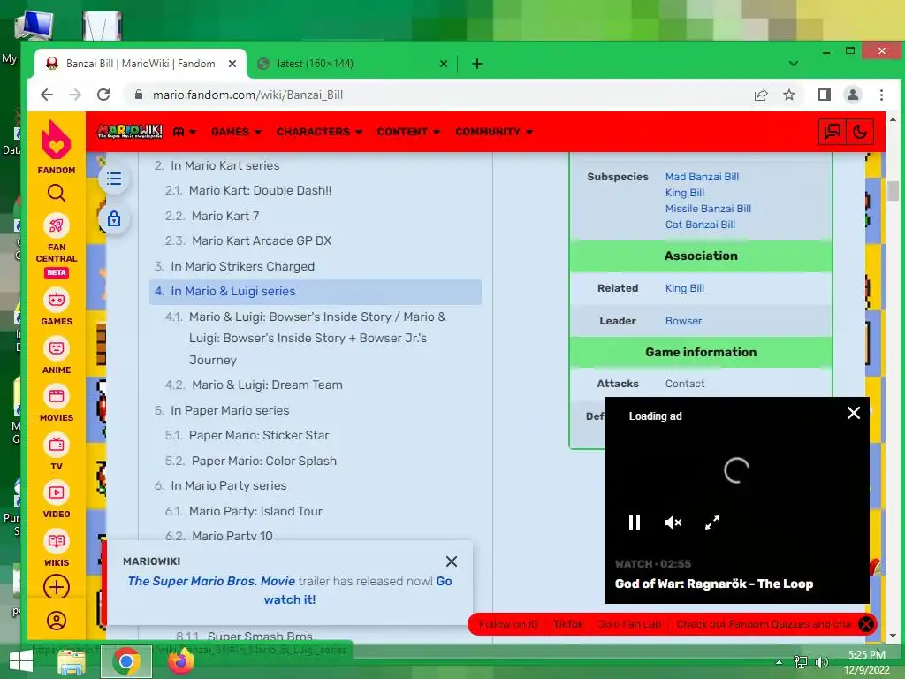Open the Cat Banzai Bill link

pos(700,225)
